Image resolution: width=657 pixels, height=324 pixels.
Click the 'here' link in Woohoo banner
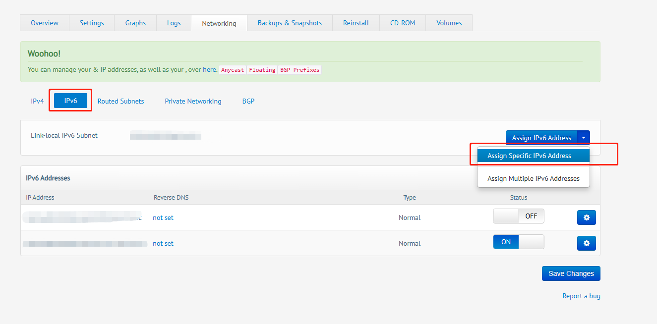[x=209, y=69]
